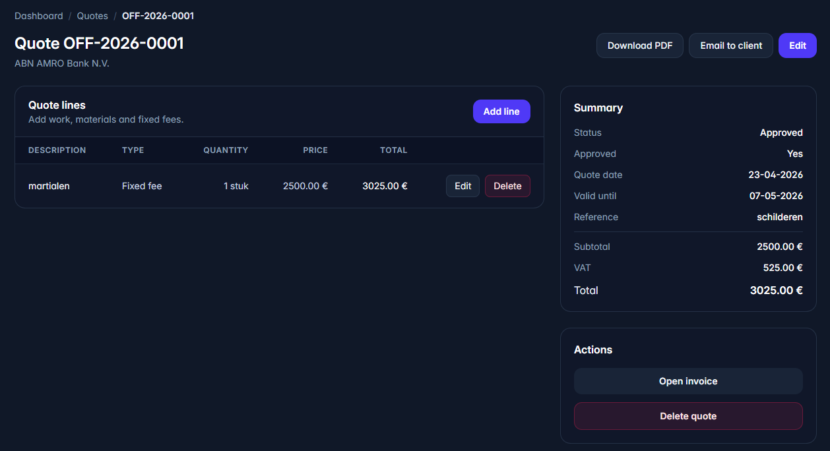This screenshot has height=451, width=830.
Task: Click the Delete quote button
Action: click(x=688, y=416)
